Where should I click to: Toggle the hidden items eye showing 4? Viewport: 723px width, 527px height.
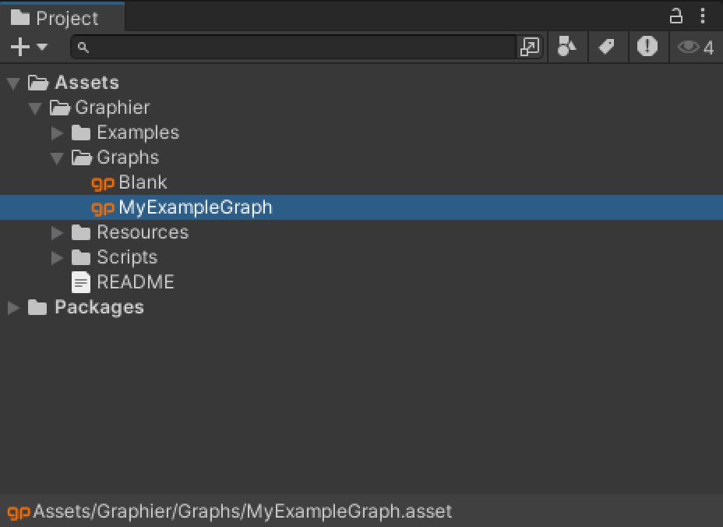coord(694,47)
